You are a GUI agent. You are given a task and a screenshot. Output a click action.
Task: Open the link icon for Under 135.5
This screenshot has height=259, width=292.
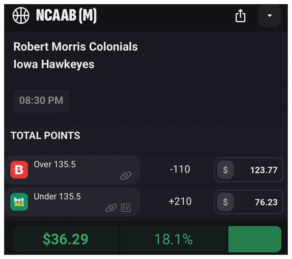pos(111,208)
